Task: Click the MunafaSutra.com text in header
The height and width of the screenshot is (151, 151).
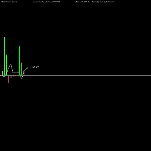Action: click(107, 2)
